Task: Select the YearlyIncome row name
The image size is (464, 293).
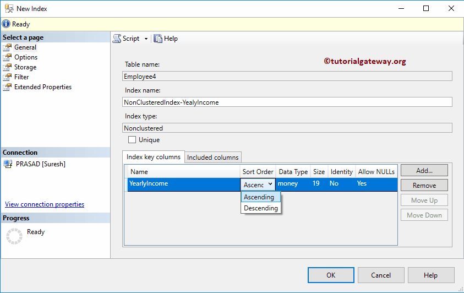Action: 149,183
